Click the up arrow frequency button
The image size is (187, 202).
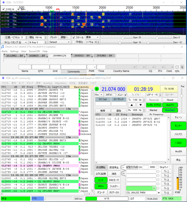pos(132,105)
